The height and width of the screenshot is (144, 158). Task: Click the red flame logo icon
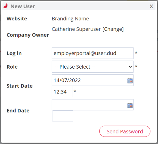pos(6,6)
